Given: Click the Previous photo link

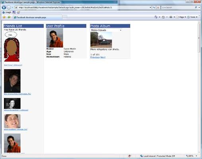Looking at the screenshot, I should (95, 57).
